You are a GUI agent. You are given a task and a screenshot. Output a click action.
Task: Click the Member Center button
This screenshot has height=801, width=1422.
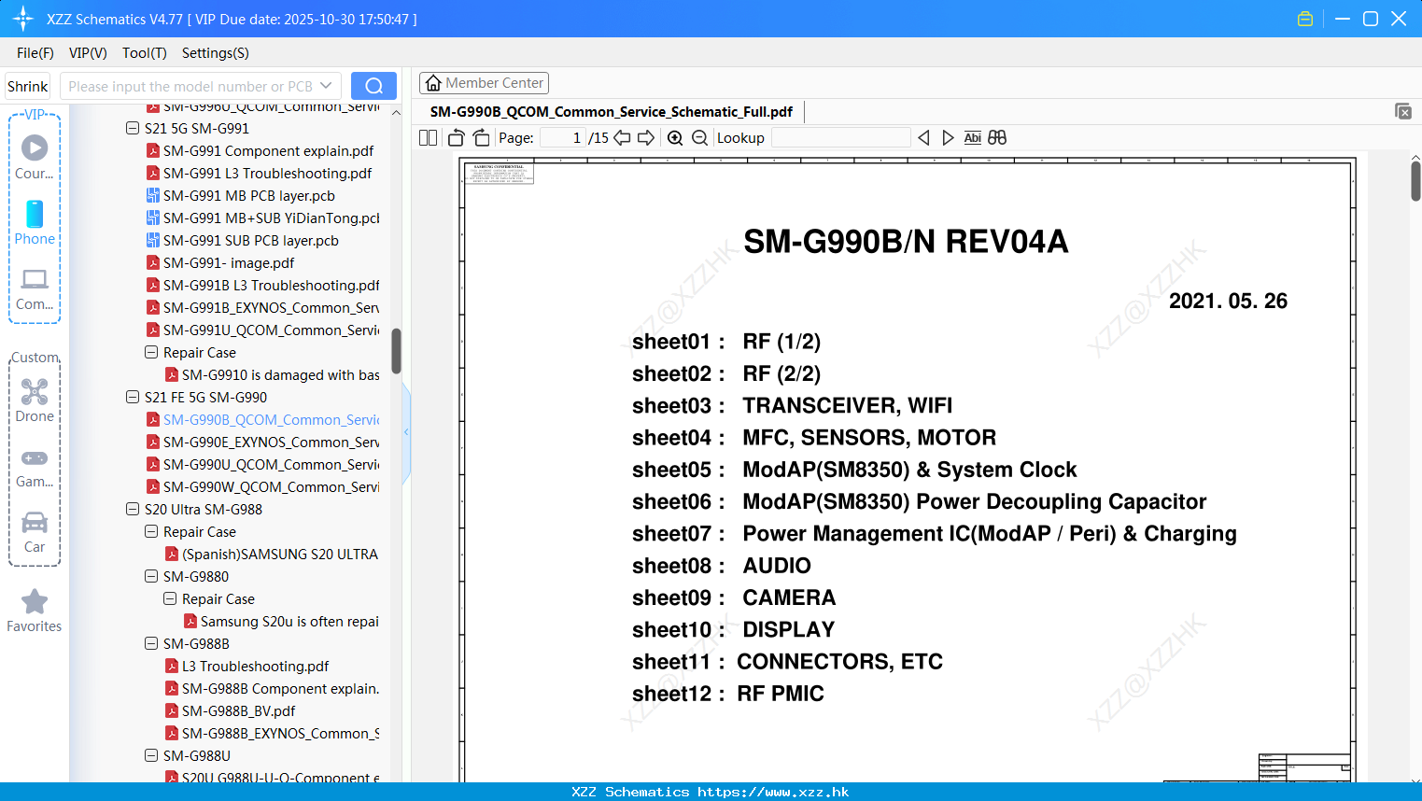pos(484,83)
